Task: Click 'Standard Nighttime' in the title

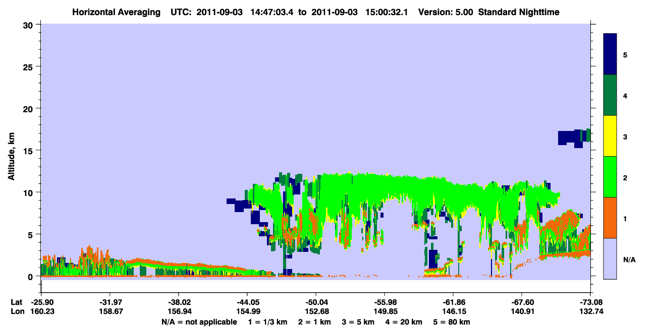Action: point(519,12)
